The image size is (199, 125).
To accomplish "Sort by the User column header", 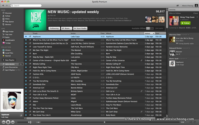I will [x=160, y=33].
